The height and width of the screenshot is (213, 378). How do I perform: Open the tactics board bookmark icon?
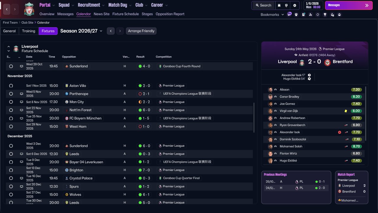303,14
